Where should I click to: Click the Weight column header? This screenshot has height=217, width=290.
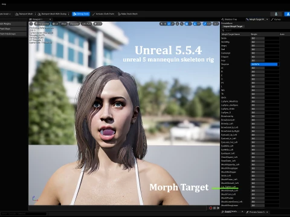coord(254,34)
